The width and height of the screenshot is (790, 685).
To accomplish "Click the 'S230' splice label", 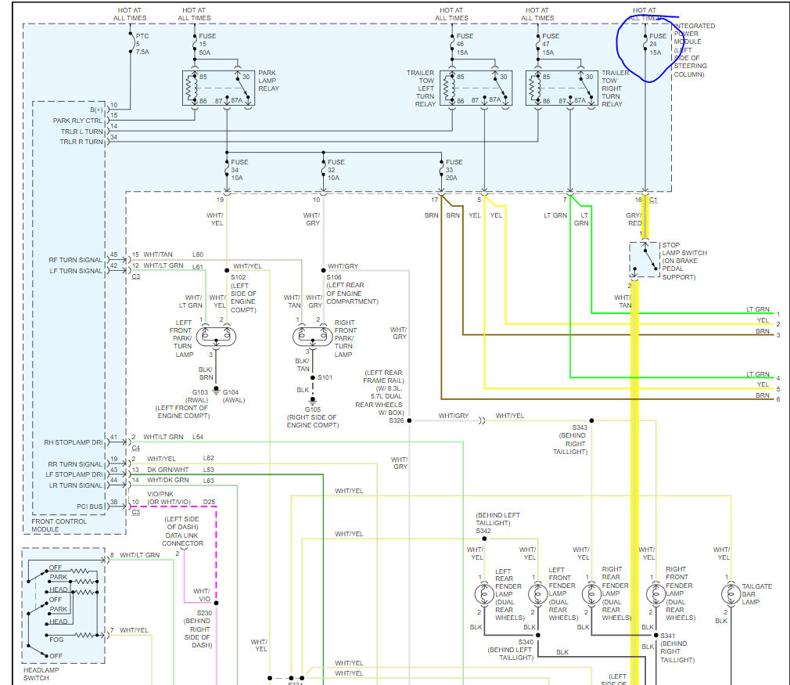I will [204, 614].
